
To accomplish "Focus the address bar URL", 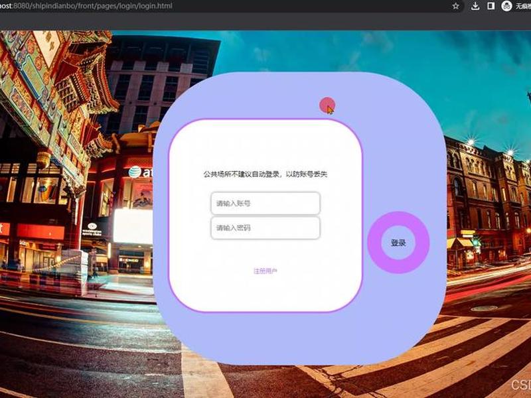I will (86, 6).
